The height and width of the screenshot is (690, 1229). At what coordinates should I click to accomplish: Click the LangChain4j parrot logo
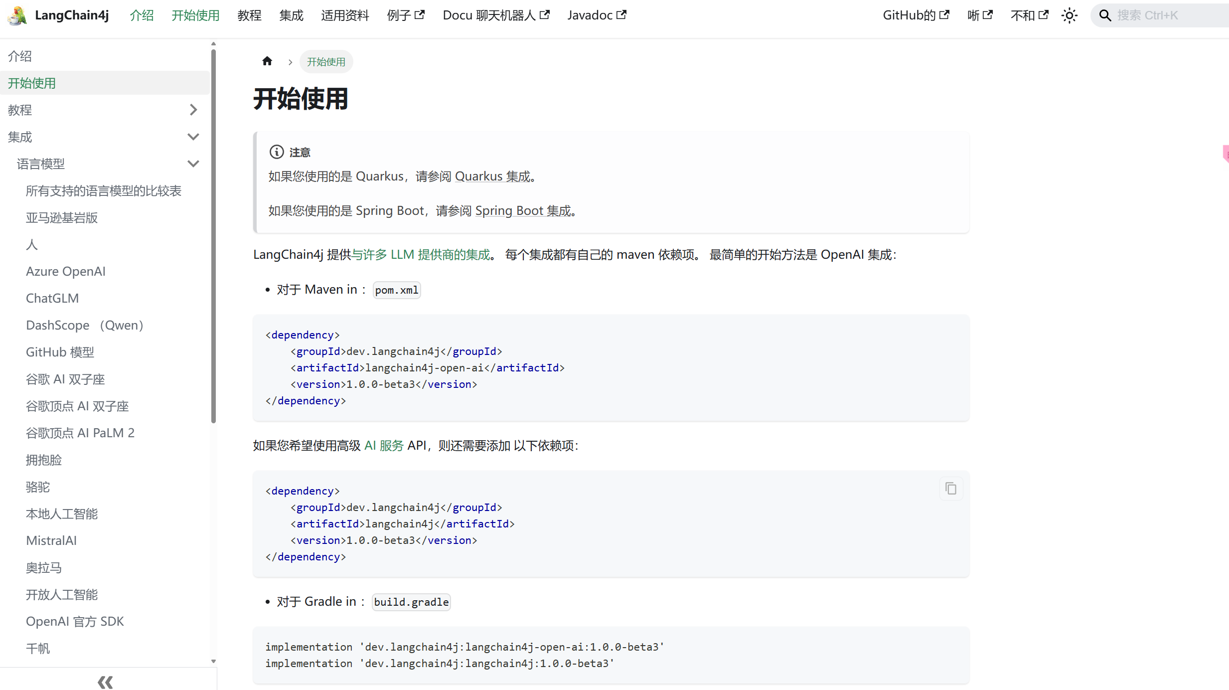coord(16,15)
